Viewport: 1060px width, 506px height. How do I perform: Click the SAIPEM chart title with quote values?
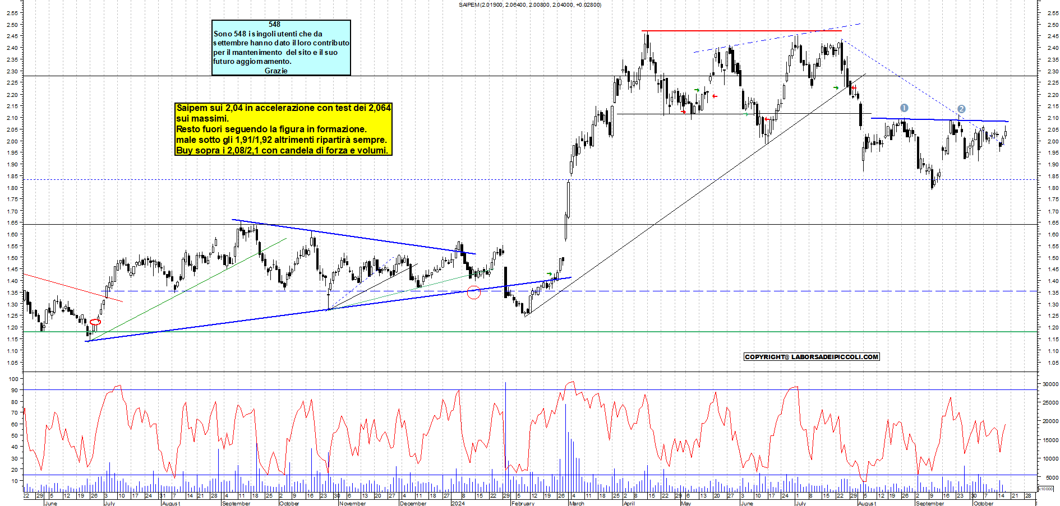529,5
